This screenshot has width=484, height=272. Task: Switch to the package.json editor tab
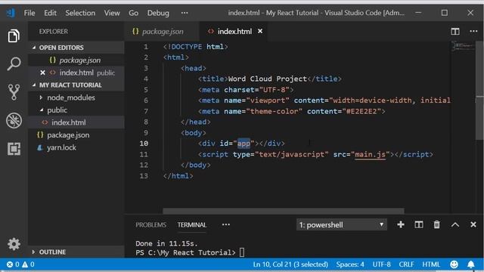(162, 31)
